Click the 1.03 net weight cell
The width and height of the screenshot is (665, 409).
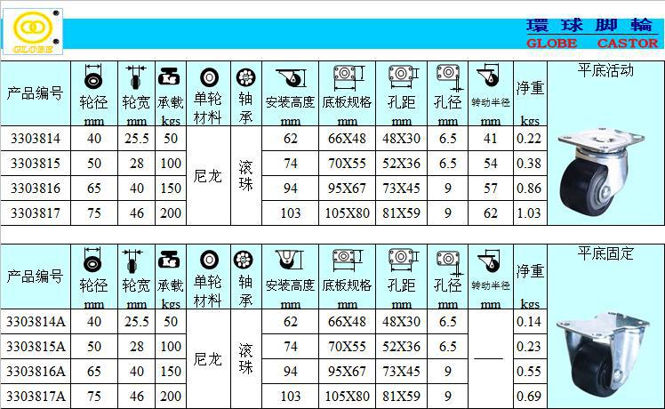point(530,213)
